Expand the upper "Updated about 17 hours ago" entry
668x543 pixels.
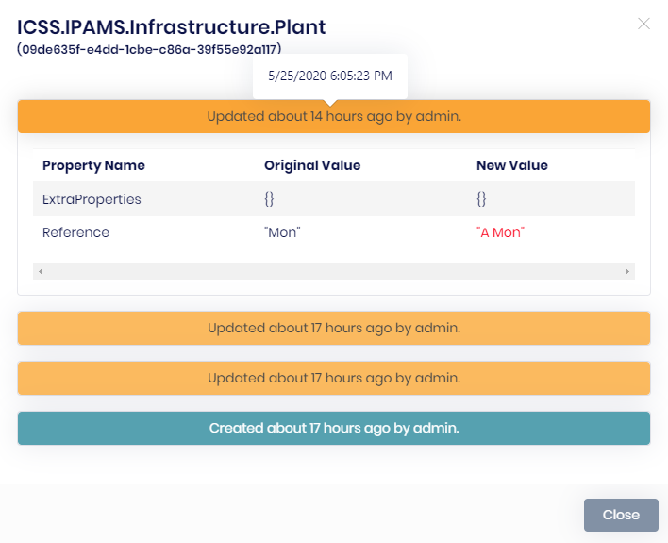334,328
